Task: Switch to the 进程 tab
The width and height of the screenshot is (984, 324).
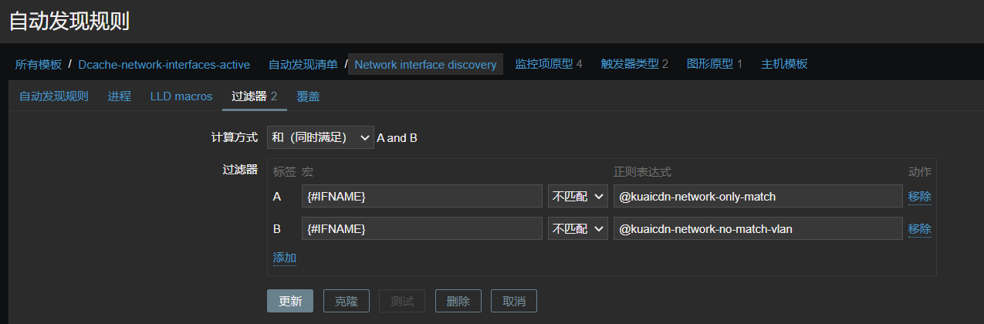Action: pos(120,96)
